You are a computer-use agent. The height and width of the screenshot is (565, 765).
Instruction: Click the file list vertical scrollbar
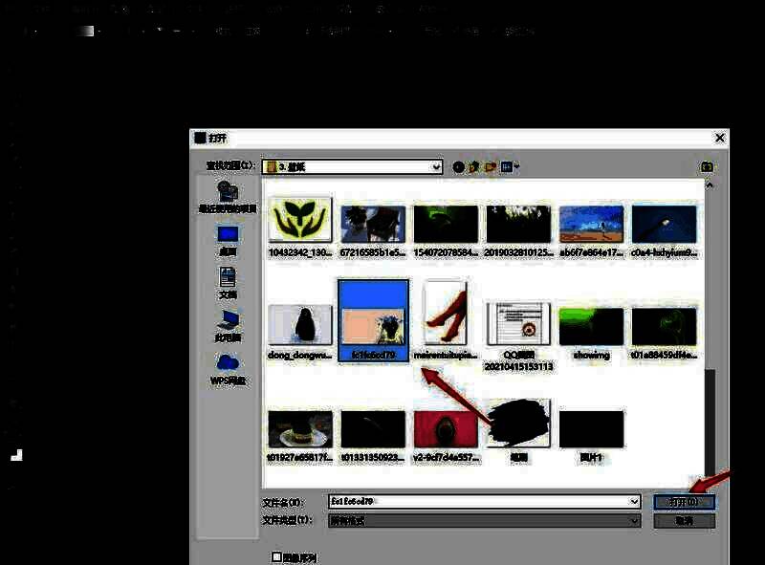pos(710,411)
